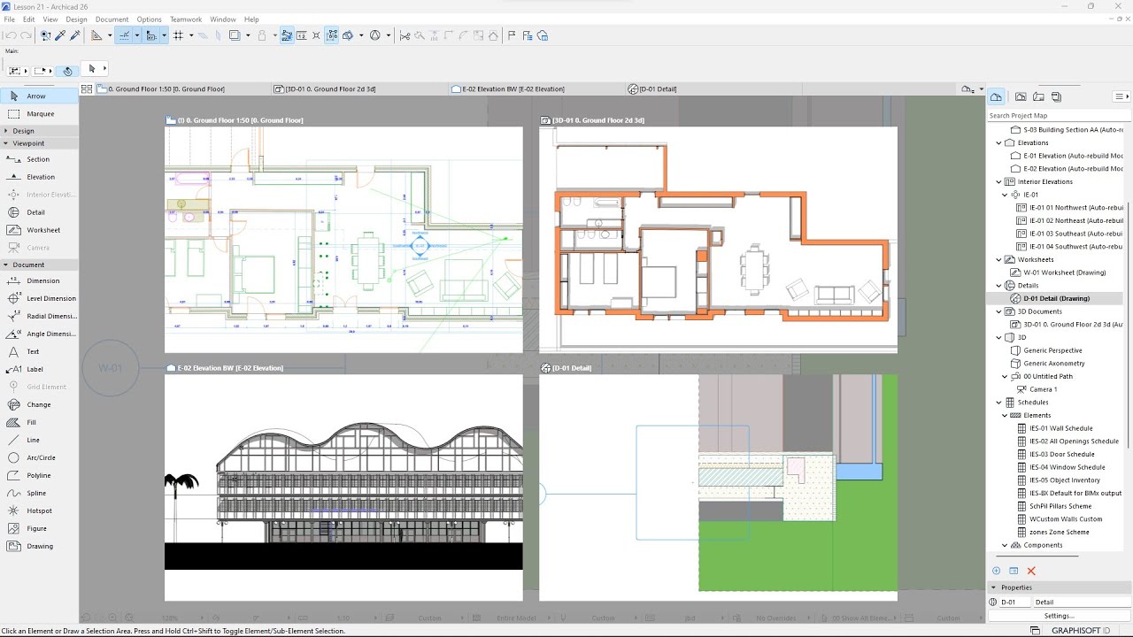Click the GRAPHISOFT ID button
Screen dimensions: 1133x637
[1080, 630]
